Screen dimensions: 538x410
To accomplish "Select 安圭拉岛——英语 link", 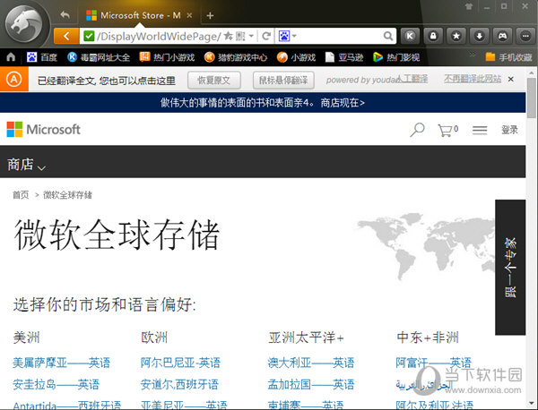I will click(x=56, y=384).
